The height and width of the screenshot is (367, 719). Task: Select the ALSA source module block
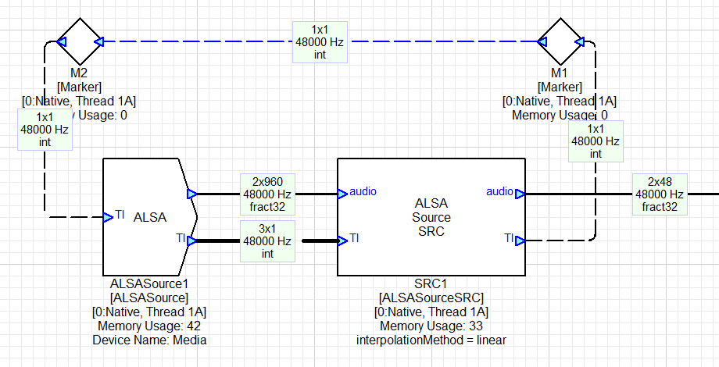click(150, 217)
